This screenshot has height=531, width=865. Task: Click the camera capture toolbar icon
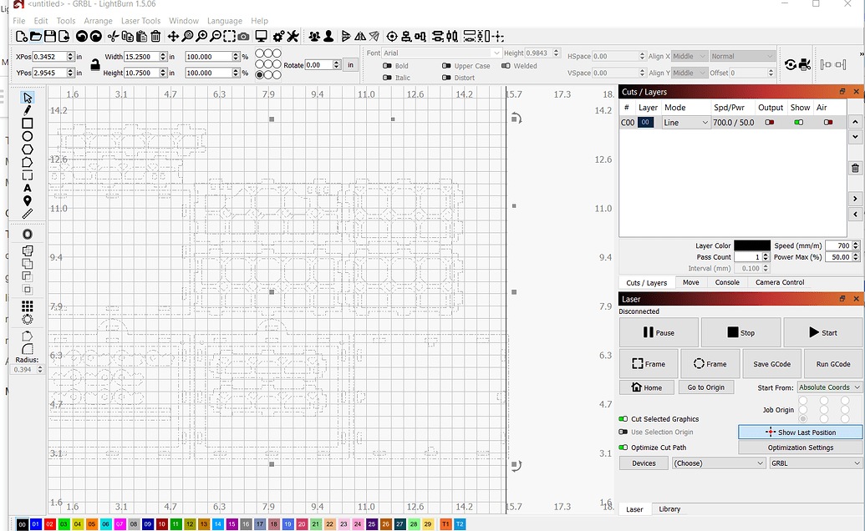[x=244, y=36]
